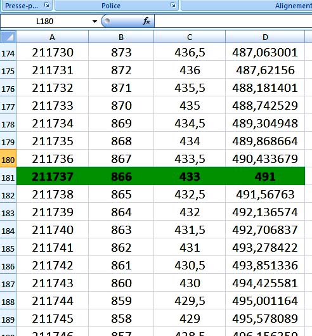Screen dimensions: 312x336
Task: Select column B header
Action: pos(121,37)
